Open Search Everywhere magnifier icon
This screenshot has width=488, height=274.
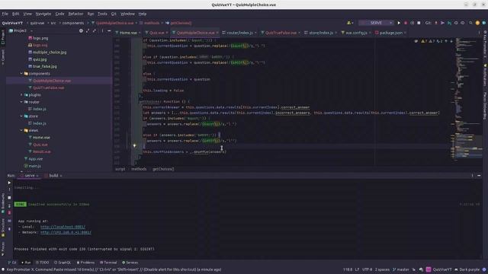pyautogui.click(x=470, y=23)
